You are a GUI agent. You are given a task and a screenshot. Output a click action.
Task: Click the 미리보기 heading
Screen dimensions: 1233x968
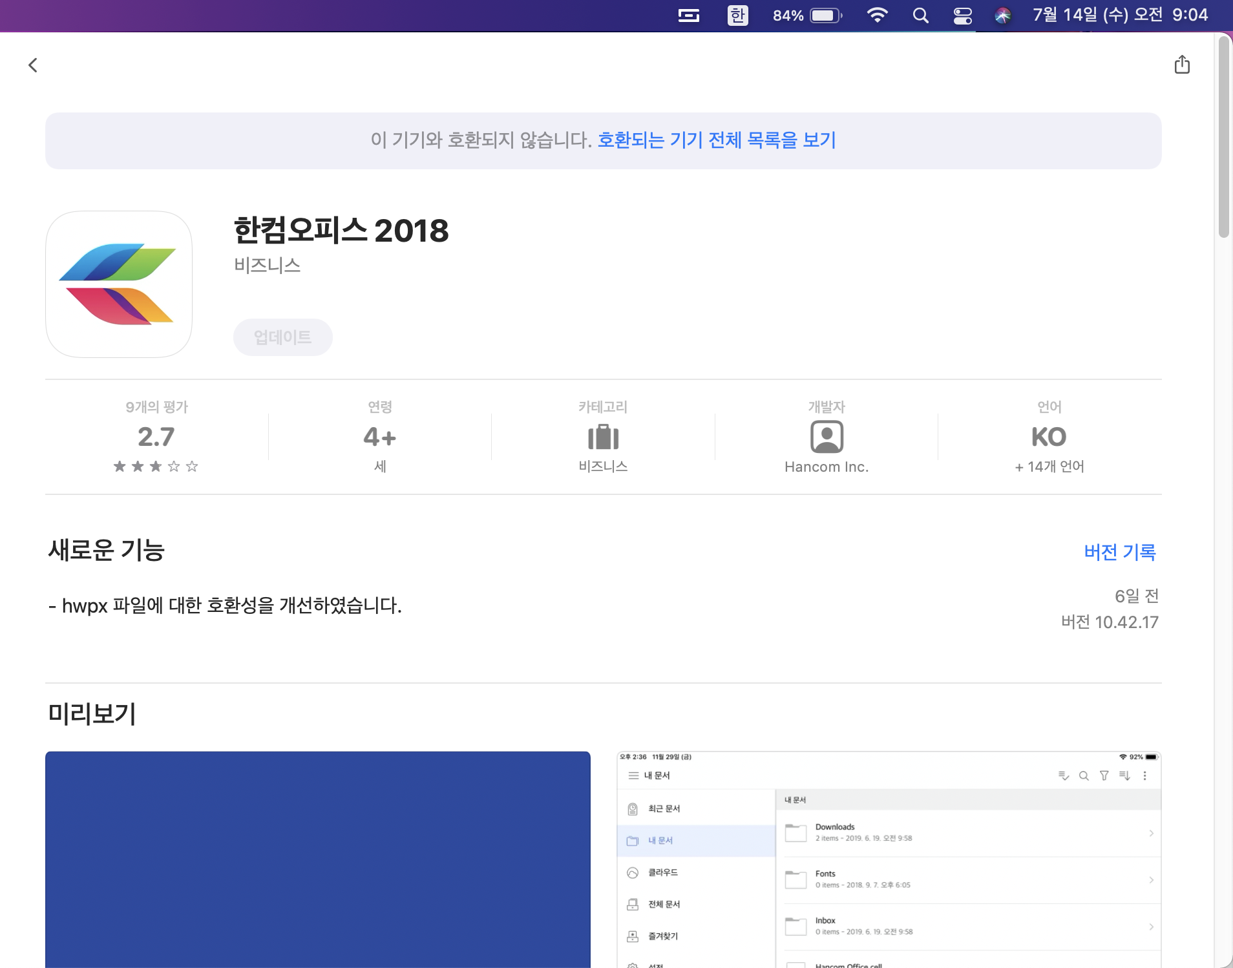click(x=92, y=714)
